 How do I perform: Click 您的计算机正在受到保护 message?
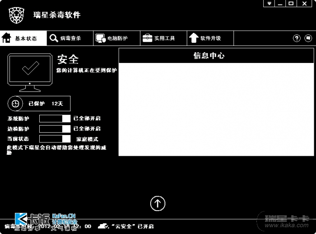[x=87, y=70]
